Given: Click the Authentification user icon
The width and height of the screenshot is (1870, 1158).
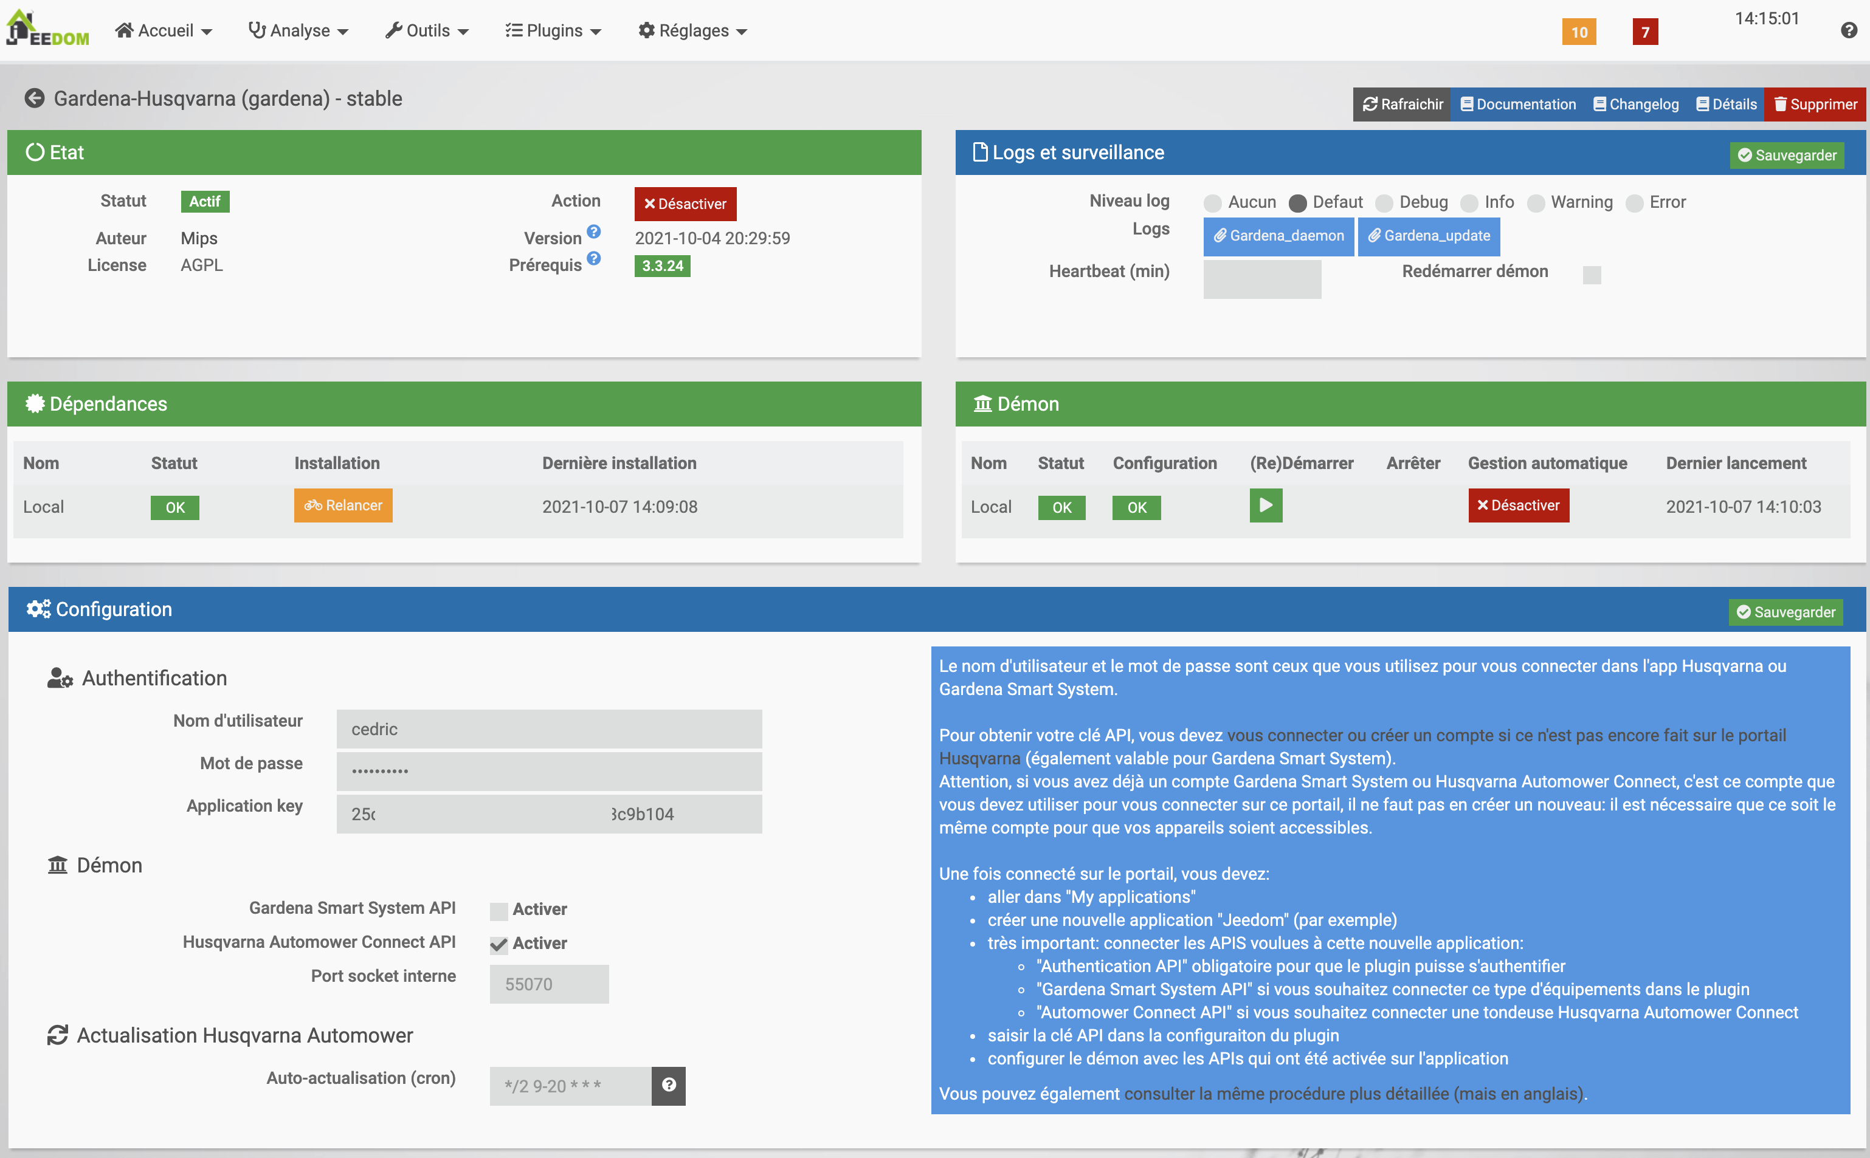Looking at the screenshot, I should 60,678.
